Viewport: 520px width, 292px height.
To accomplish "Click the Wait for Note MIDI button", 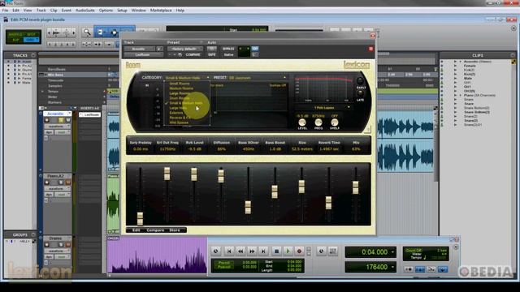I will [409, 269].
